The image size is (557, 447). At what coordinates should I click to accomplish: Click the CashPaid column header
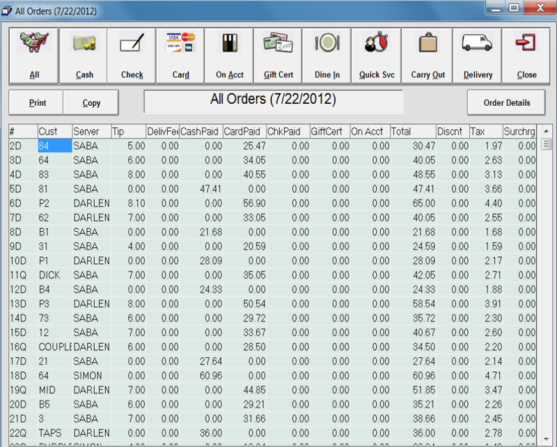(201, 132)
